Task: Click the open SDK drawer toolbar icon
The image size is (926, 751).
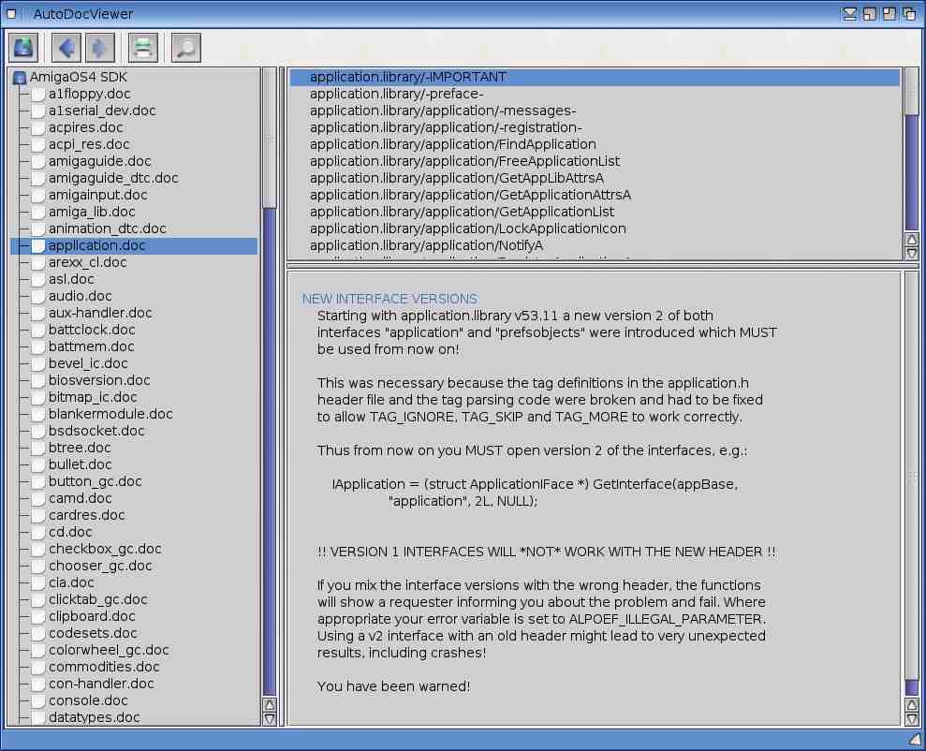Action: [x=23, y=47]
